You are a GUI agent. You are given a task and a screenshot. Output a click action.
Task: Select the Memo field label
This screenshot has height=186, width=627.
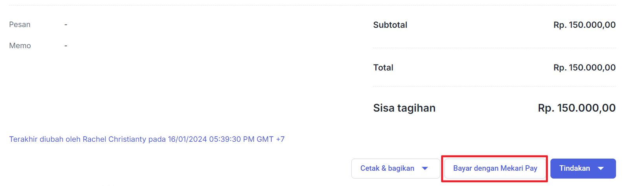[x=20, y=46]
